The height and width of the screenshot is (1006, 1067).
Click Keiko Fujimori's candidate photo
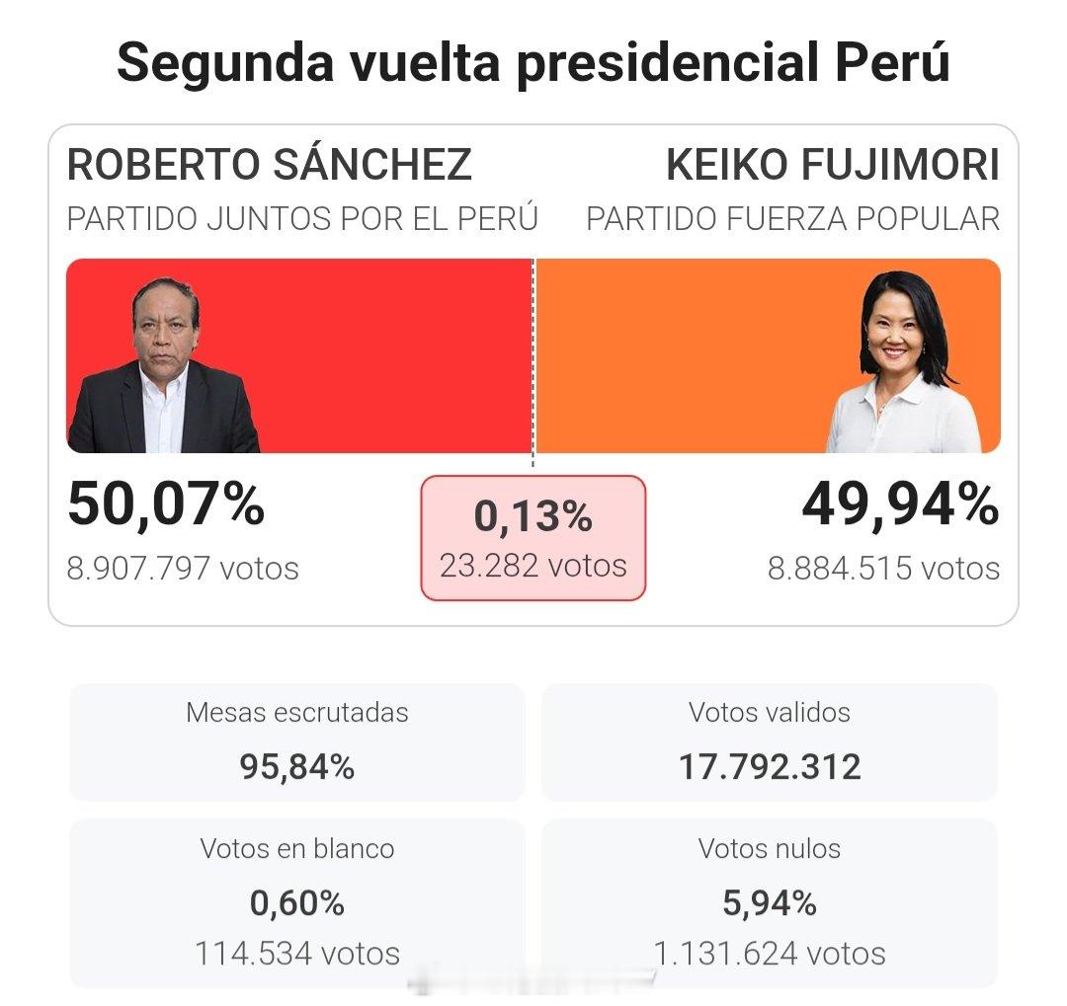[x=905, y=362]
